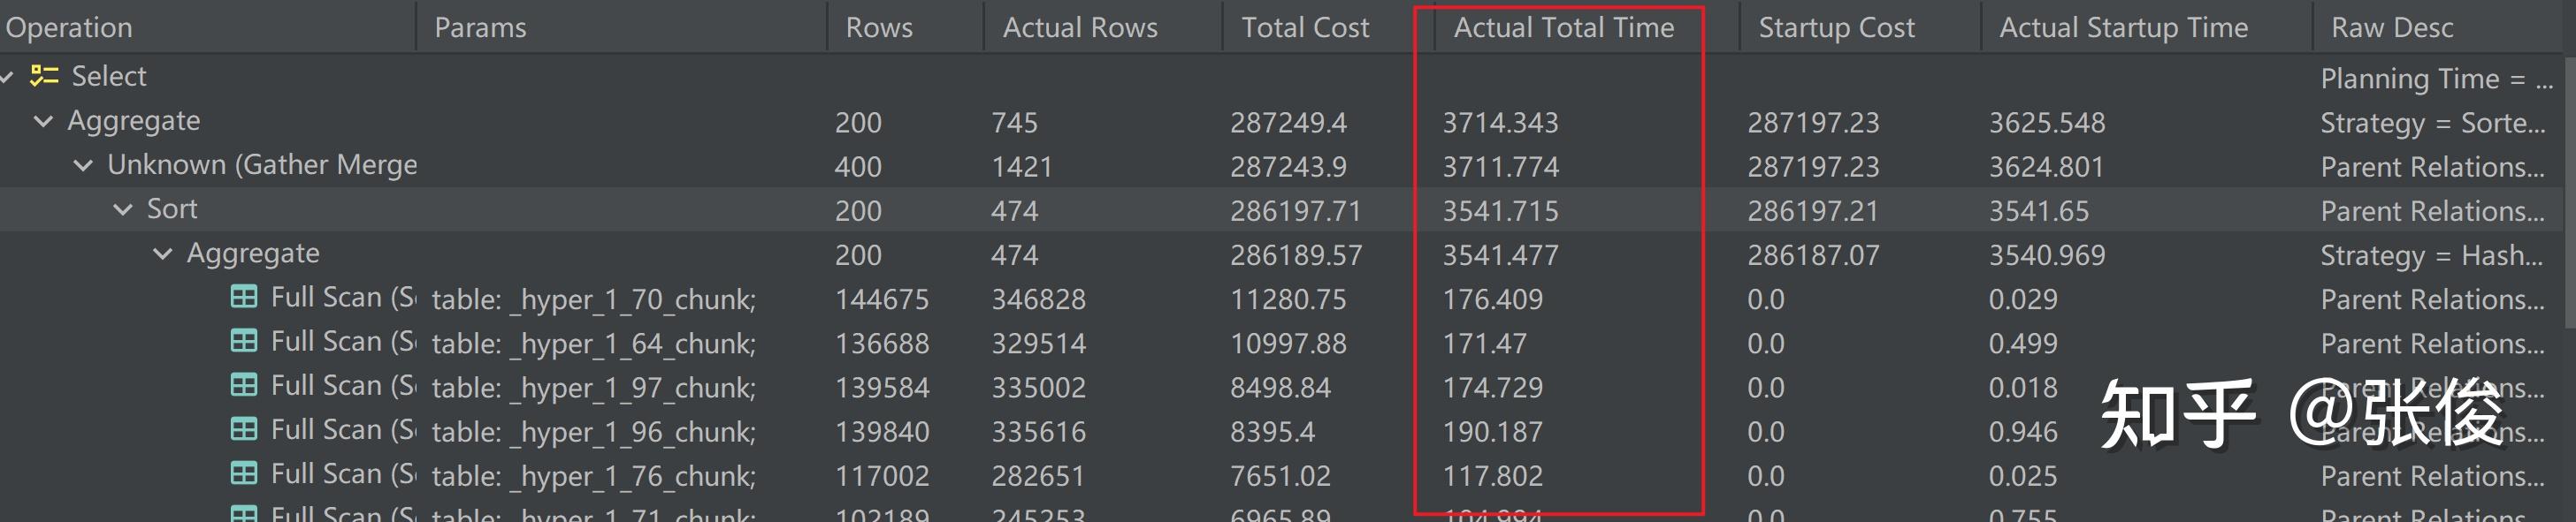2576x522 pixels.
Task: Click rows estimate value 400
Action: tap(858, 167)
